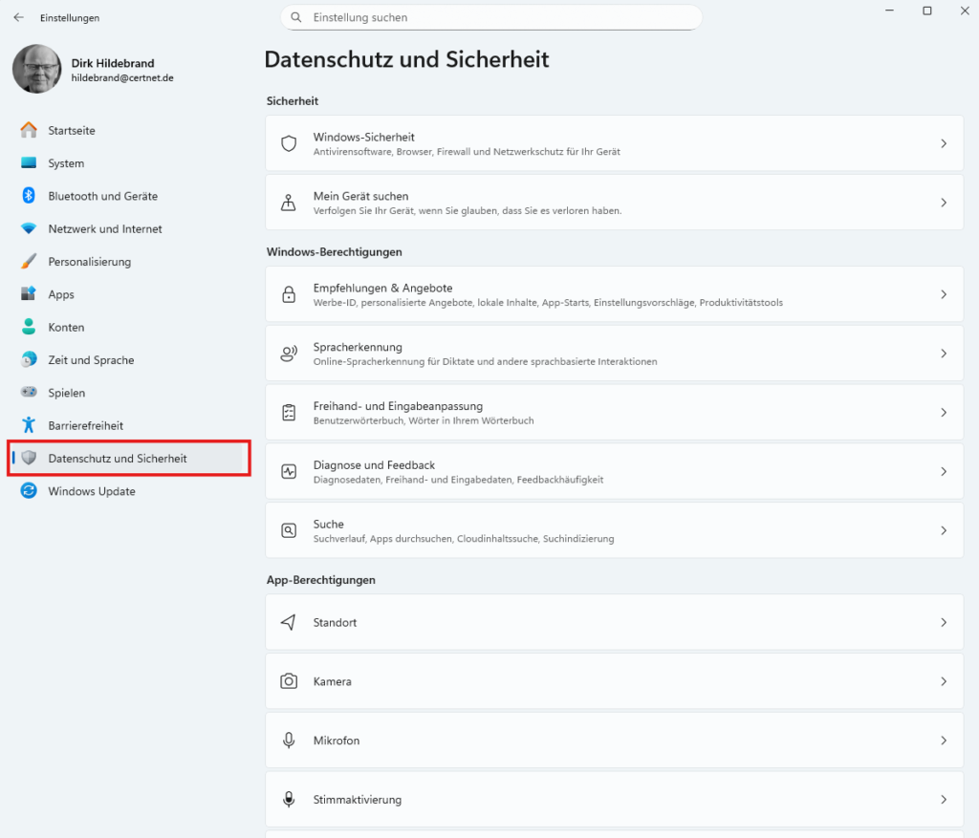Click the Mikrofon icon
Viewport: 979px width, 838px height.
(289, 741)
